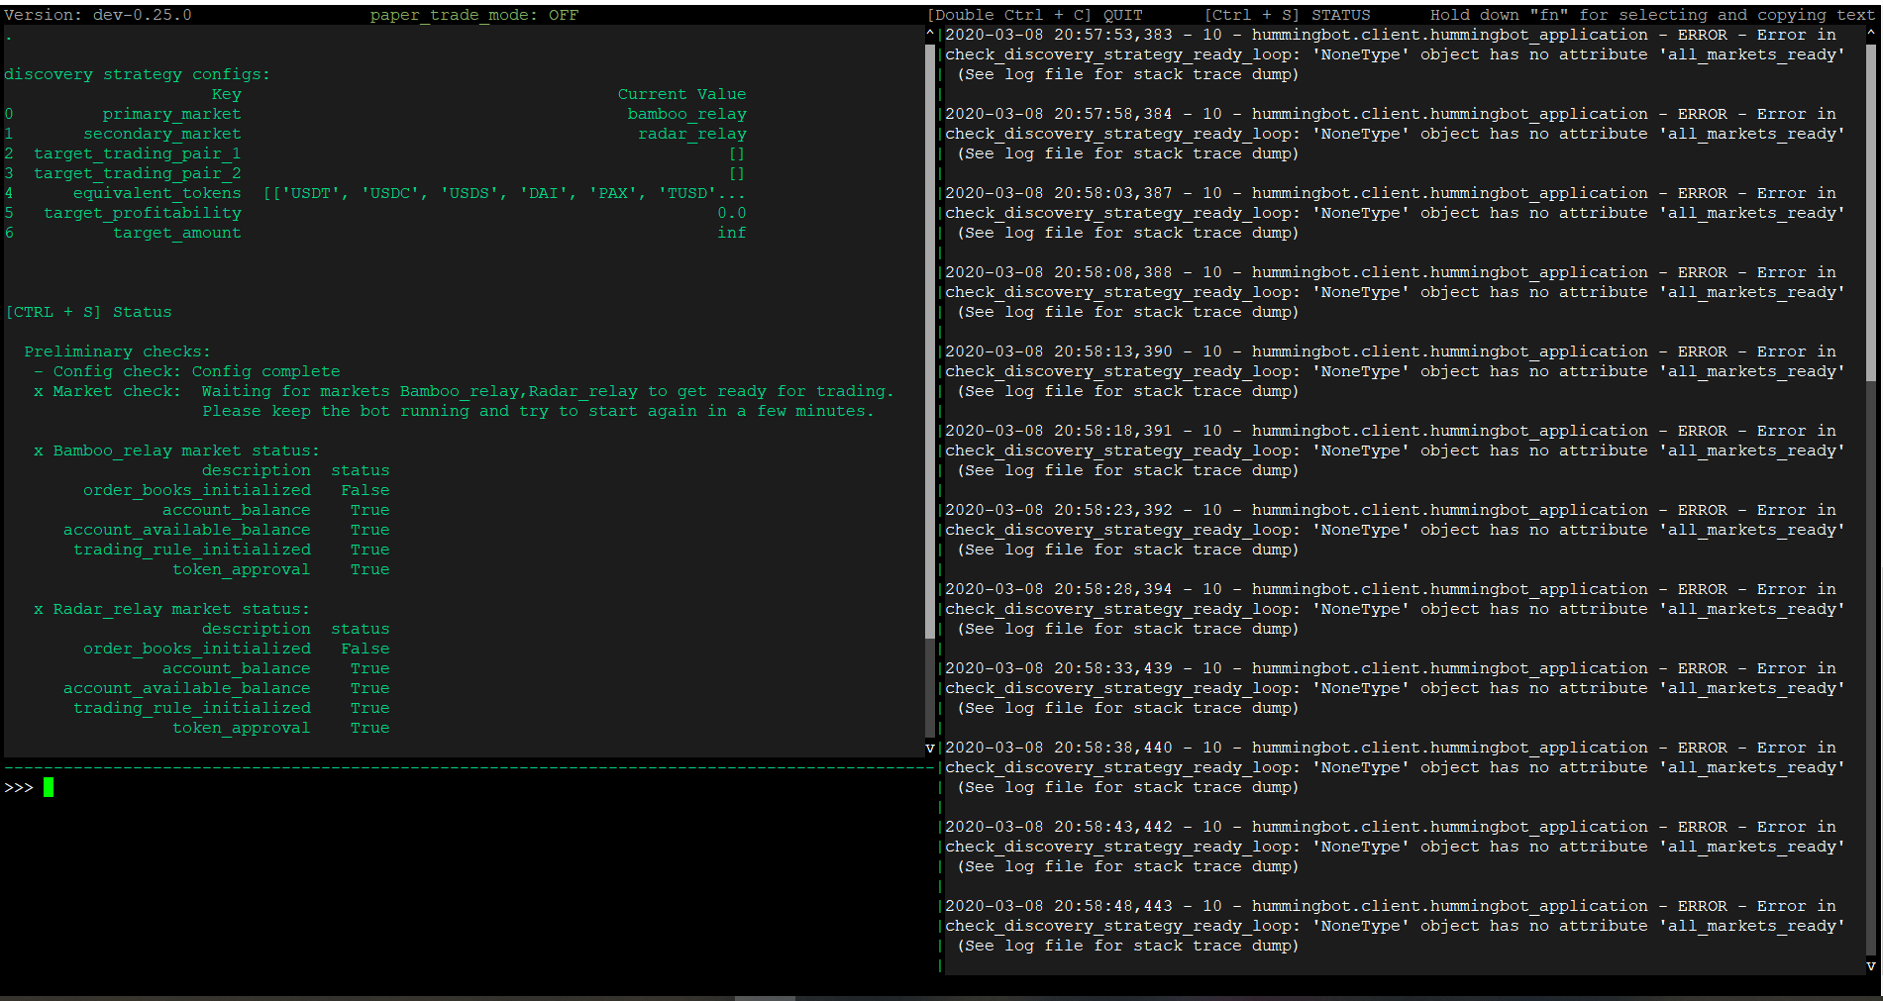1883x1001 pixels.
Task: Click the log pane scroll-down arrow
Action: [1871, 965]
